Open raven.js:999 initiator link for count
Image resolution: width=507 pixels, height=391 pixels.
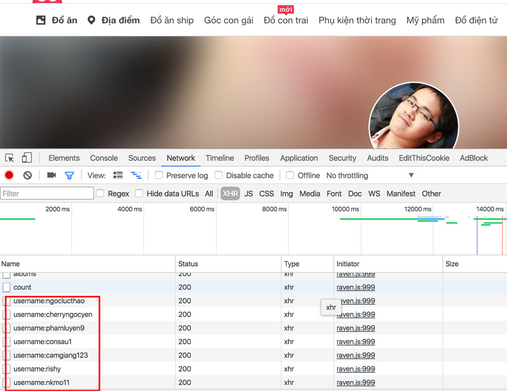[356, 287]
